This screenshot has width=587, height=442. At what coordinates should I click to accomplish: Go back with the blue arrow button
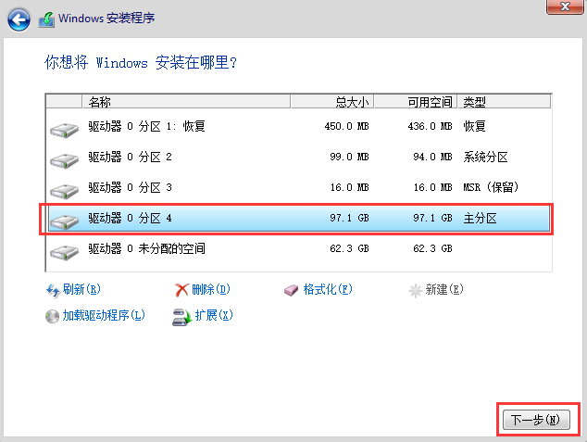19,19
